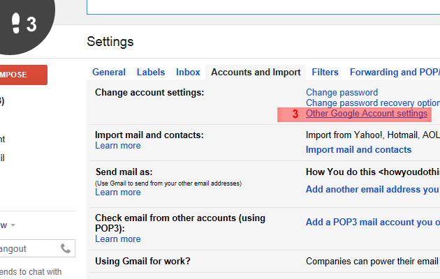Viewport: 440px width, 279px height.
Task: Click Add a POP3 mail account link
Action: coord(373,222)
